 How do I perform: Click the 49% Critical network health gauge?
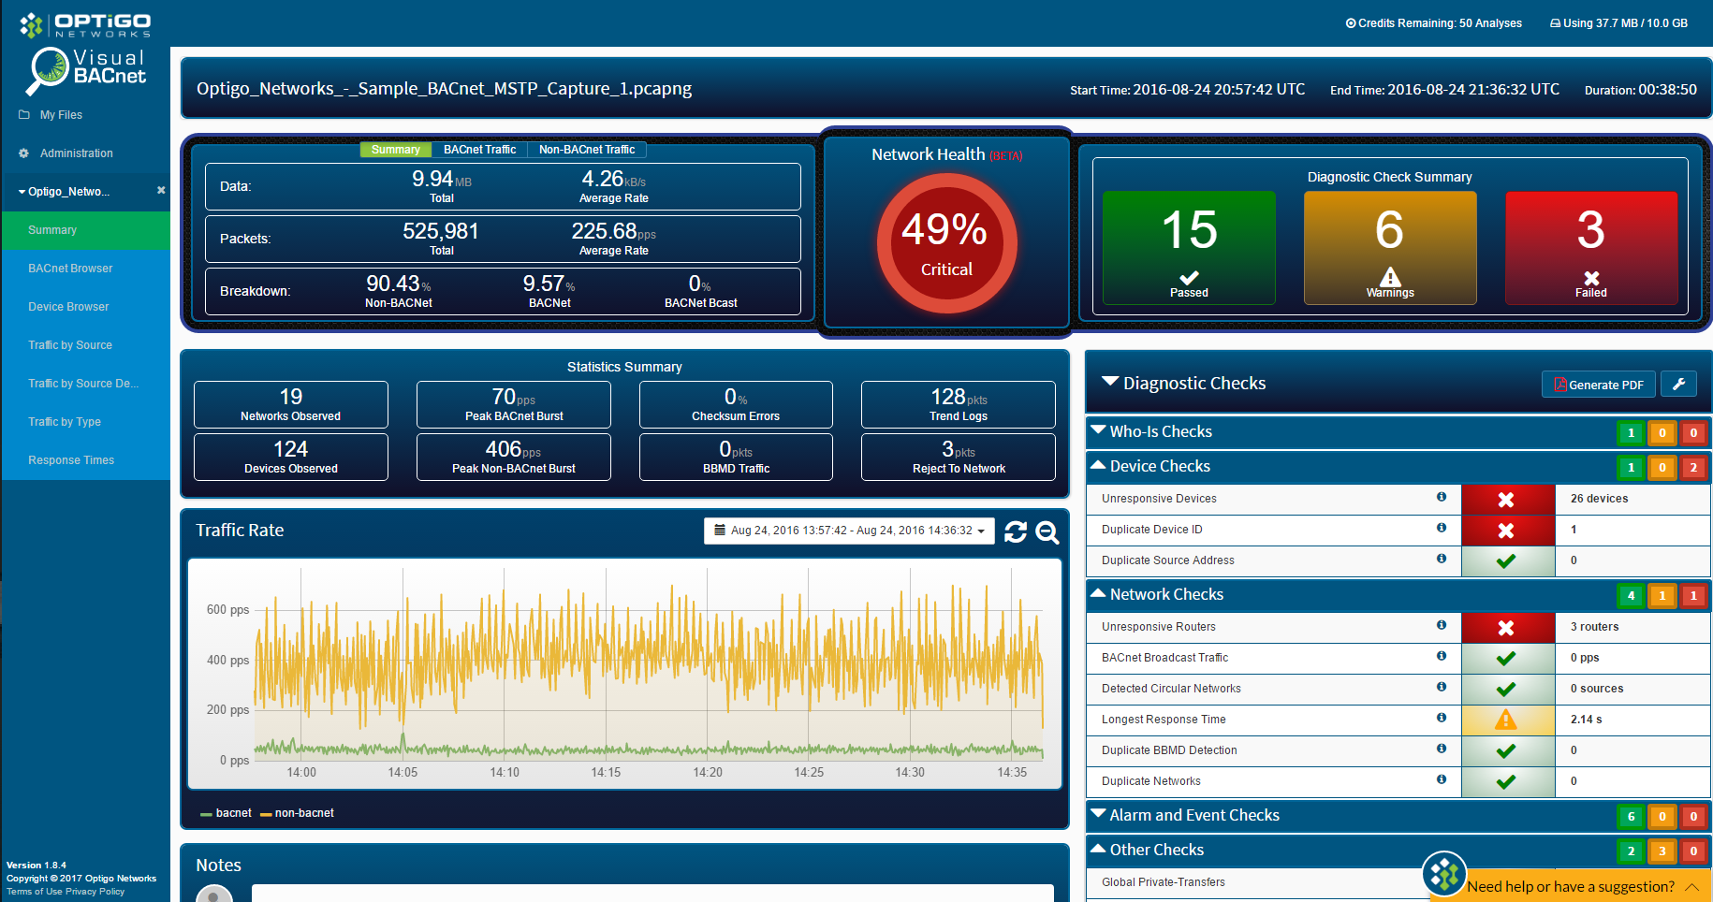pos(946,243)
